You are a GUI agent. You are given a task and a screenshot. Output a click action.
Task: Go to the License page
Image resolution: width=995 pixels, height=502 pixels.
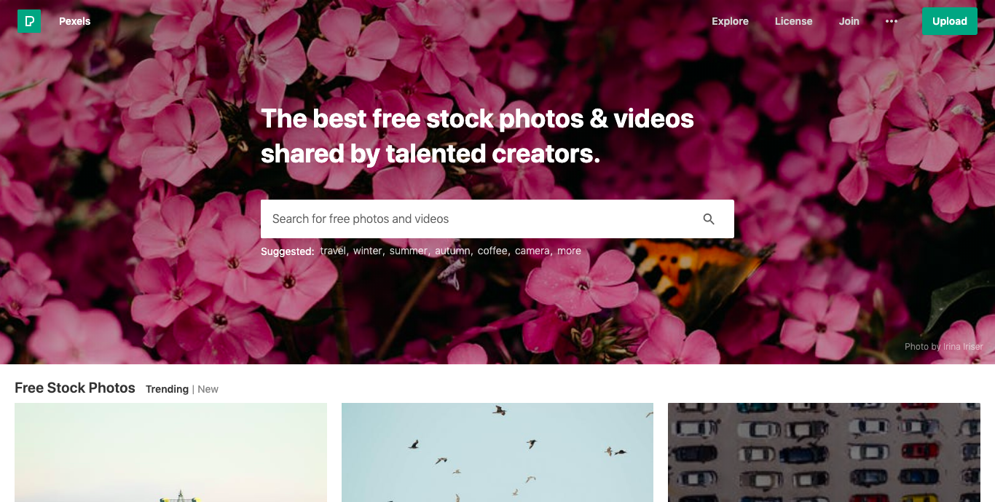(793, 21)
